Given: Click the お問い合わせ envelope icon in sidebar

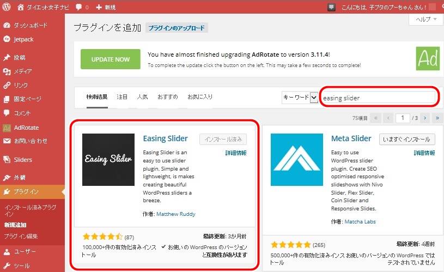Looking at the screenshot, I should click(x=7, y=141).
